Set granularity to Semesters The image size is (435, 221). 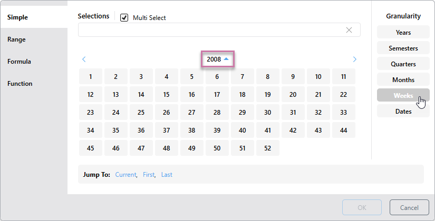(403, 48)
